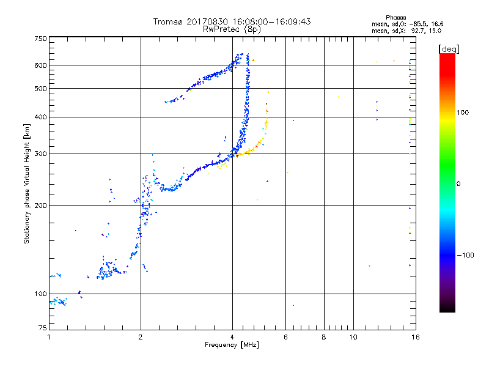Click the x-axis tick label '6'

285,337
